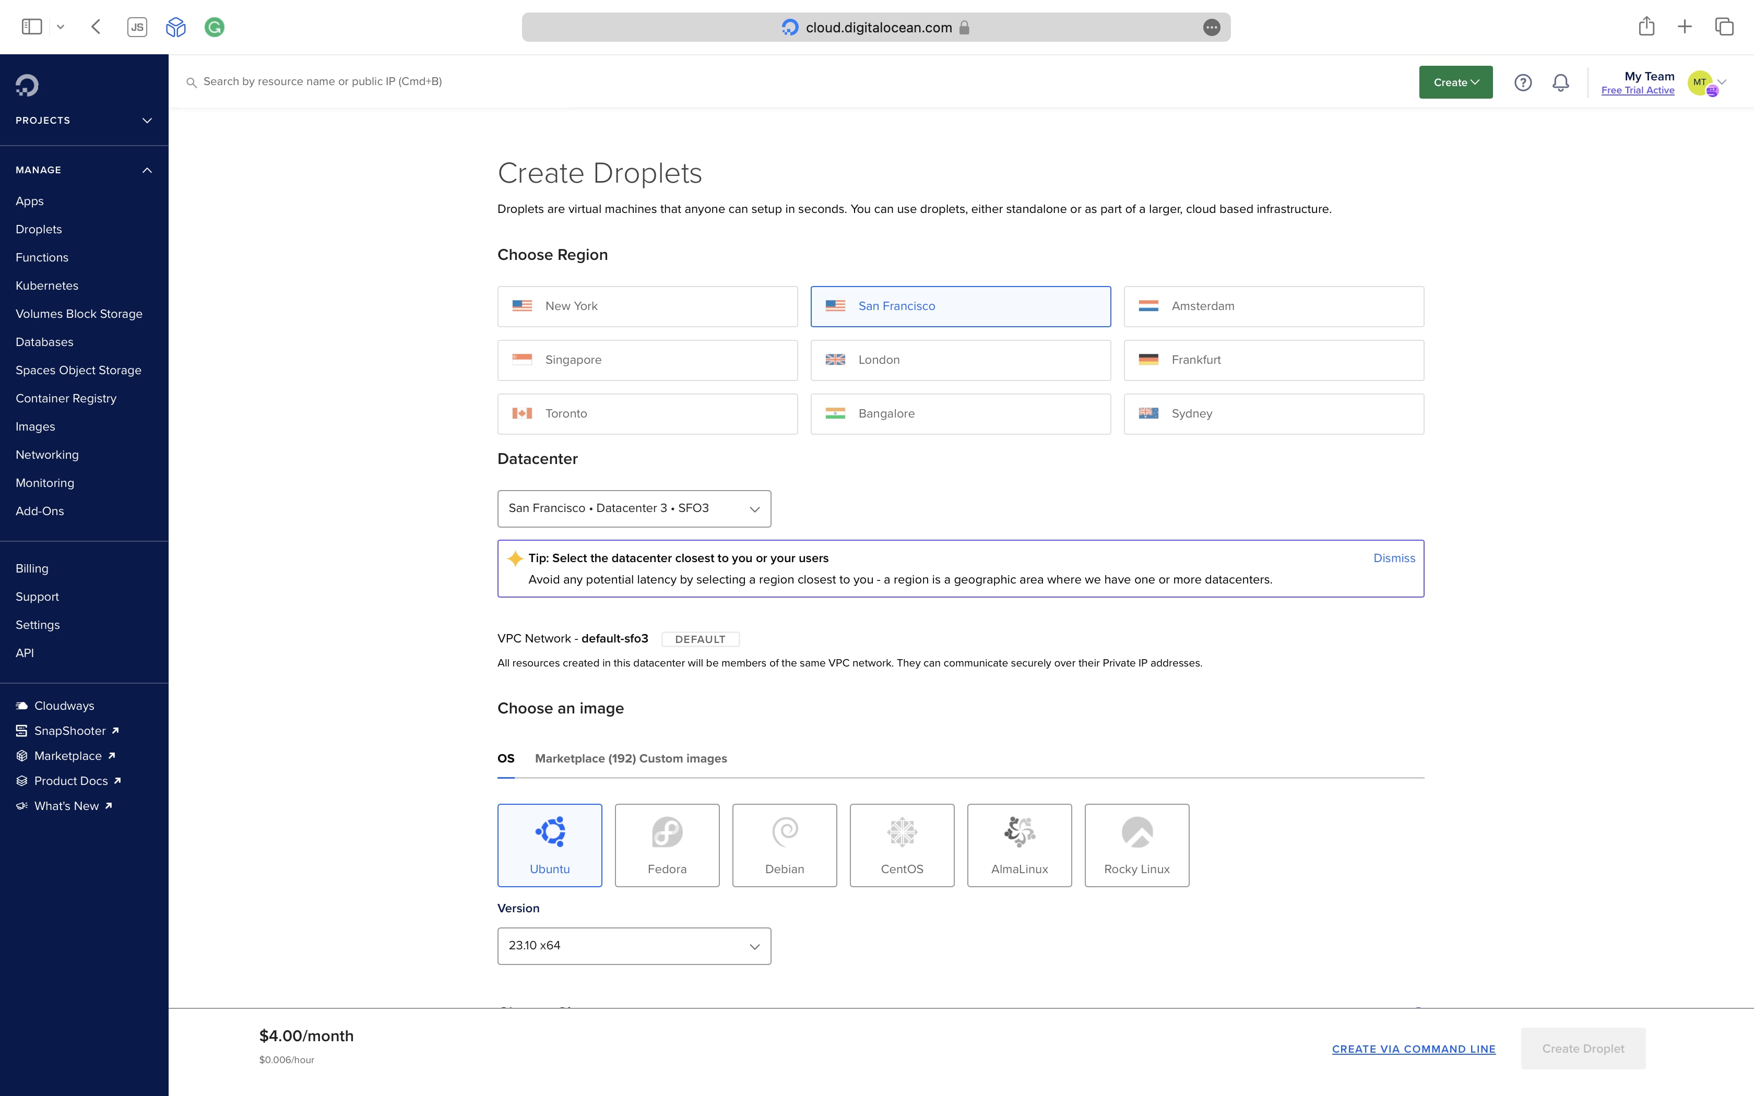
Task: Choose the Bangalore region
Action: tap(961, 413)
